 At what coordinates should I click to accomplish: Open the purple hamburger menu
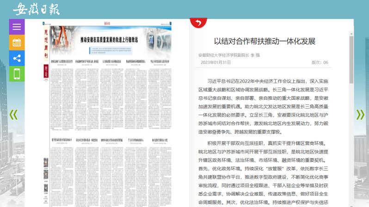17,27
